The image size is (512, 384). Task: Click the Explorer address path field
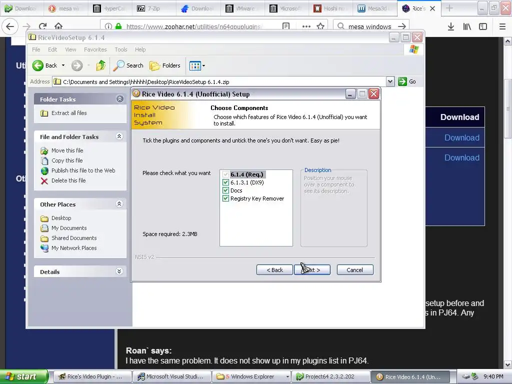tap(219, 81)
